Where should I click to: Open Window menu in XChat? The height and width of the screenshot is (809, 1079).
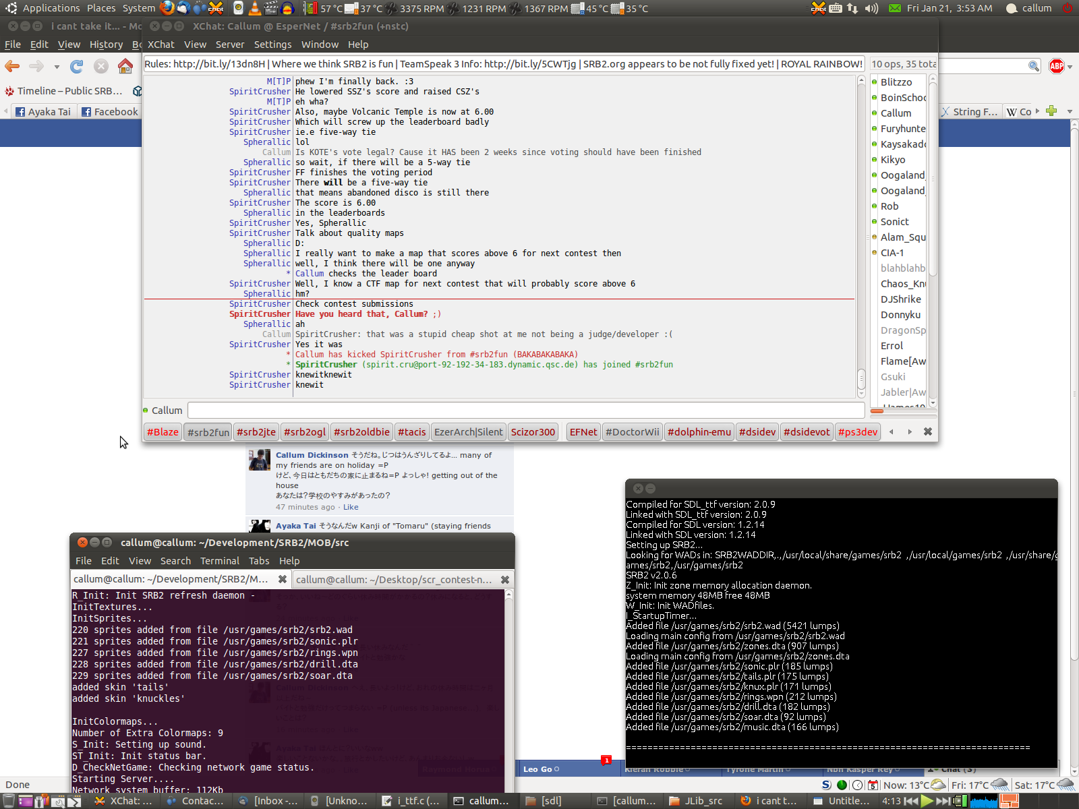[320, 44]
